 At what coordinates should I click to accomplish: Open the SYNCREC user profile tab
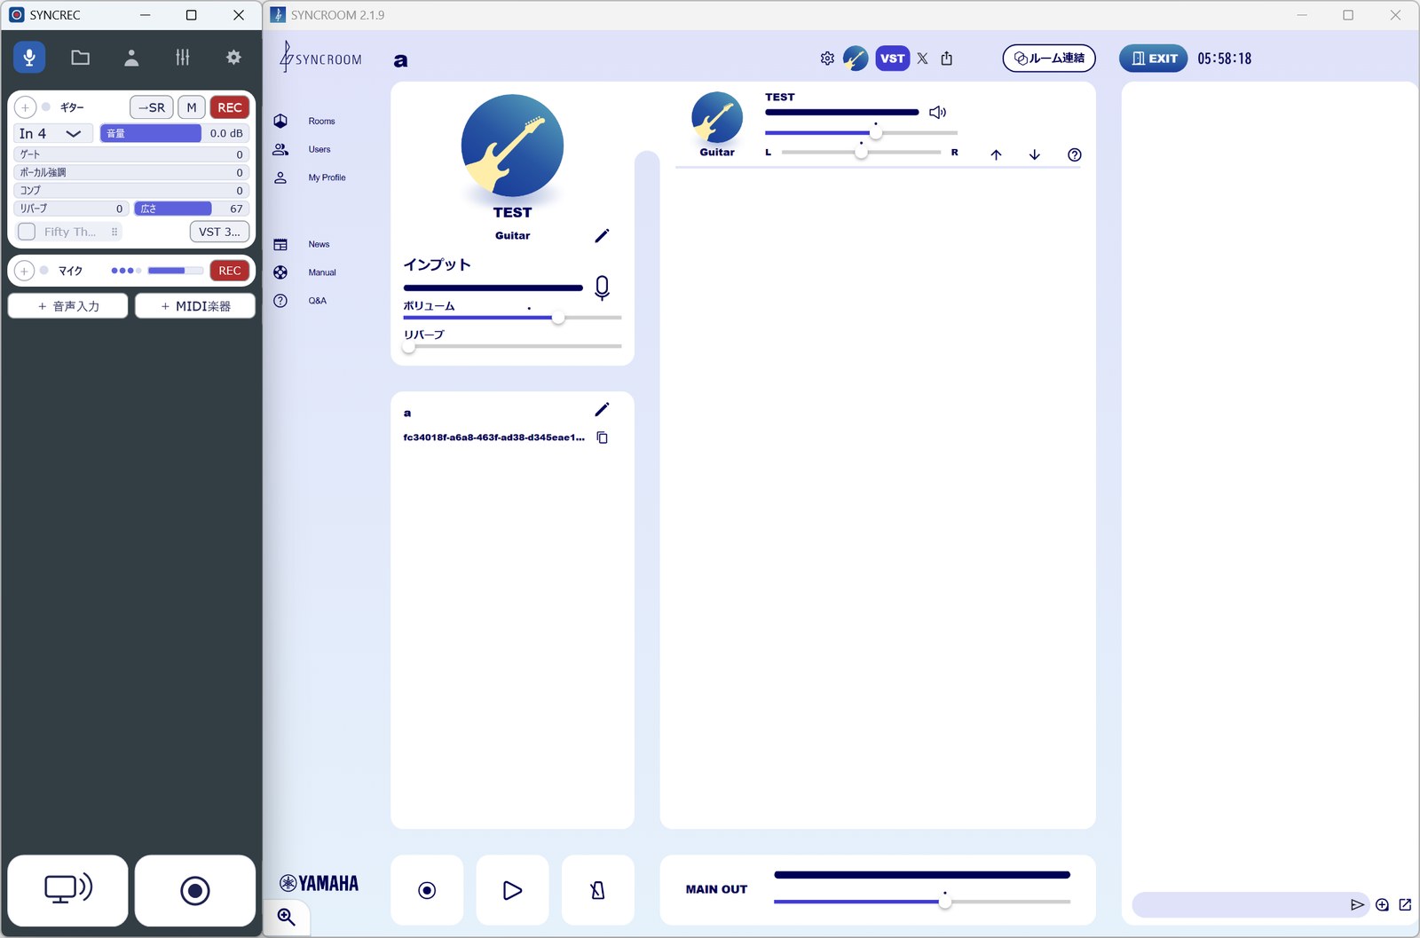131,58
